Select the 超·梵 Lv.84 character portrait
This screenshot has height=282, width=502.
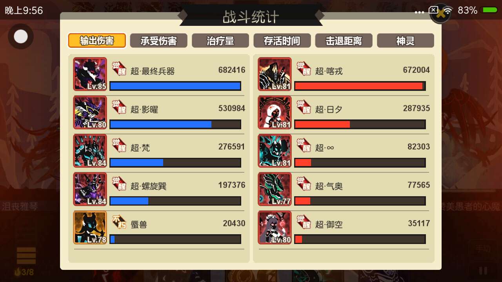coord(90,151)
